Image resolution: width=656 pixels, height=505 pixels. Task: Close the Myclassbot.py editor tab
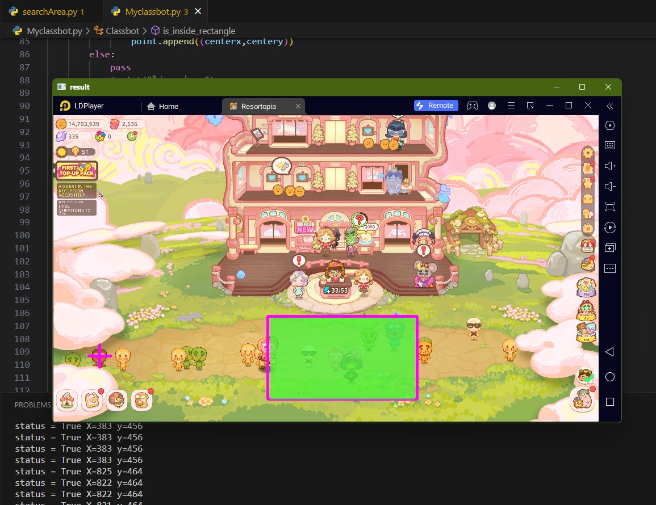[198, 11]
